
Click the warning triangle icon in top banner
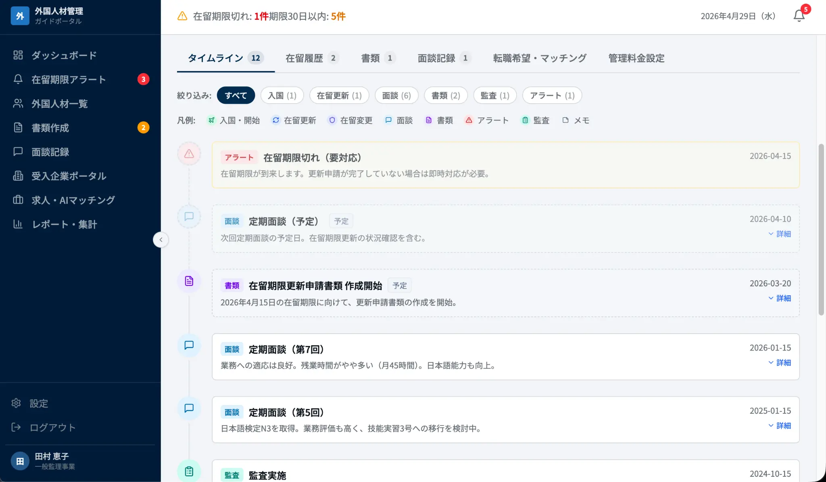coord(182,16)
